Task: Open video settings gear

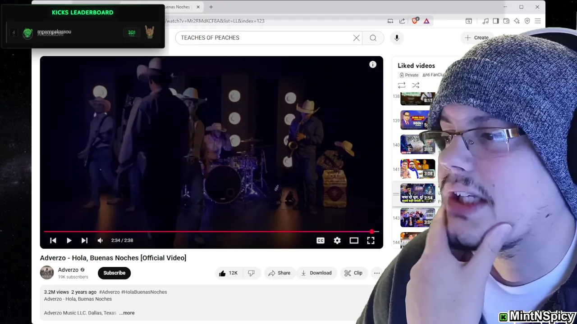Action: tap(337, 240)
